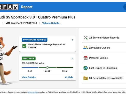The height and width of the screenshot is (94, 126).
Task: Click the '$33,040 CARFAX Value' text
Action: [x=33, y=63]
